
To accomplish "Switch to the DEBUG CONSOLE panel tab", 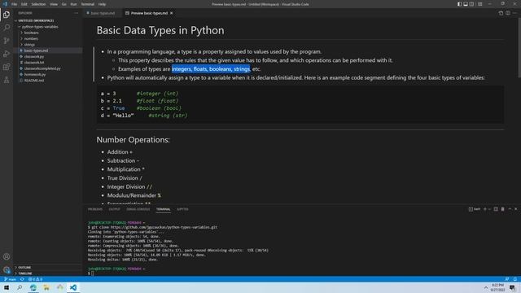I will tap(138, 209).
